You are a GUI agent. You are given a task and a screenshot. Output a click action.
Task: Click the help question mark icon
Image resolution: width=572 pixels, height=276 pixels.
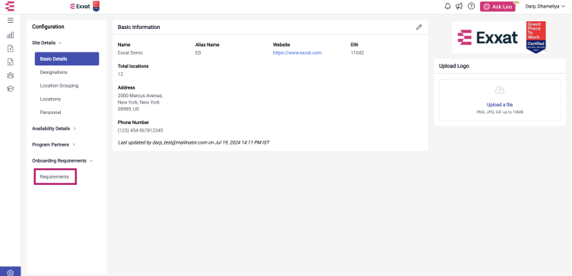click(x=471, y=6)
